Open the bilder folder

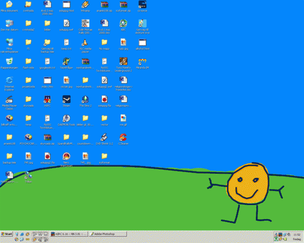coord(47,23)
